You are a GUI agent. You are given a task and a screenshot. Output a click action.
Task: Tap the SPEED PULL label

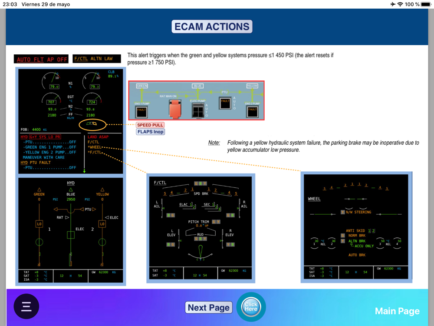(150, 125)
